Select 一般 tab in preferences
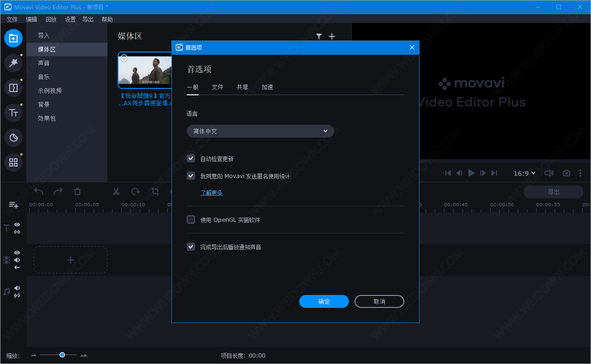The image size is (591, 364). [193, 87]
